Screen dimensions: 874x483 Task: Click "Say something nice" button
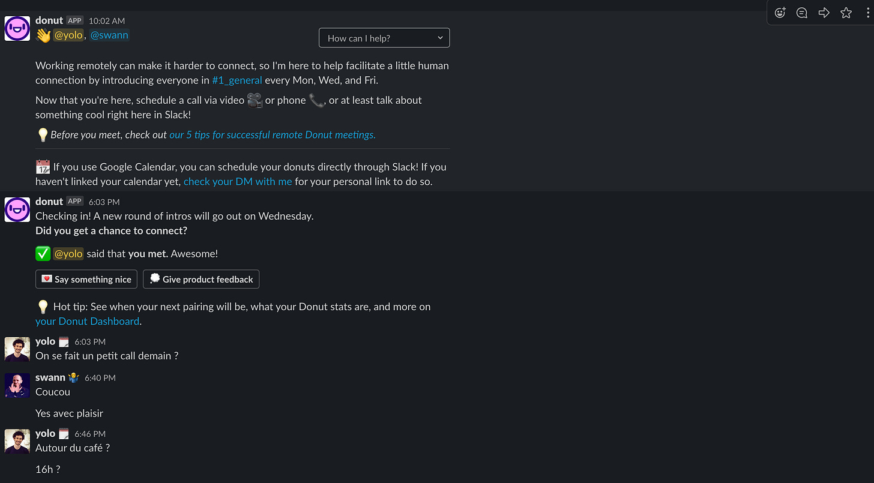pos(86,279)
